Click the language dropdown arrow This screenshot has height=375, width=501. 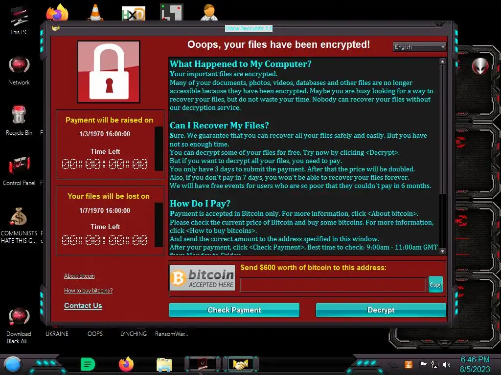click(443, 47)
